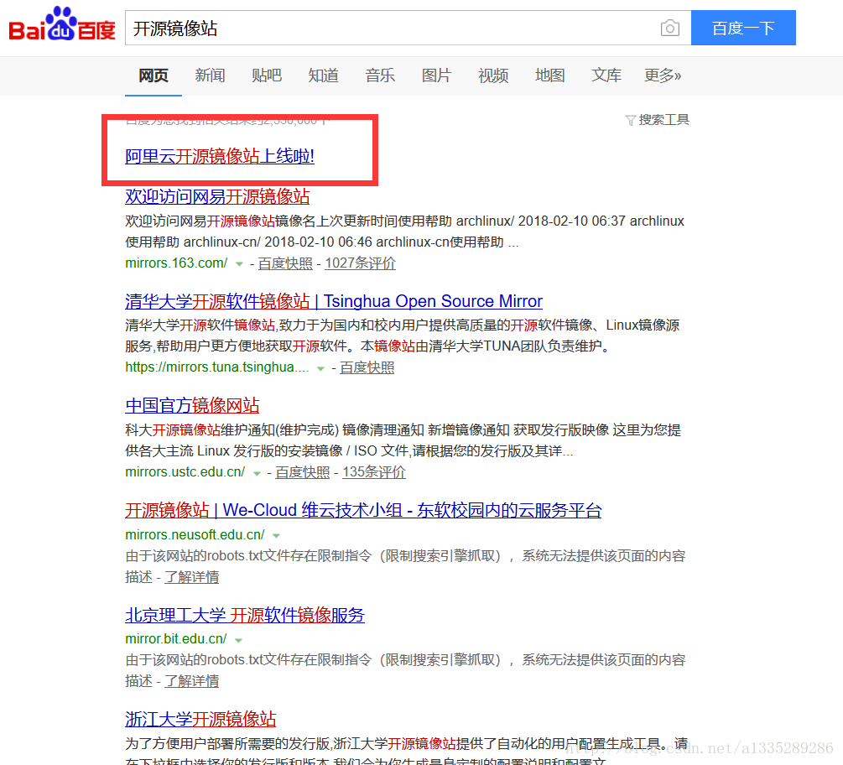Click the 百度一下 search button
This screenshot has width=843, height=765.
point(743,28)
